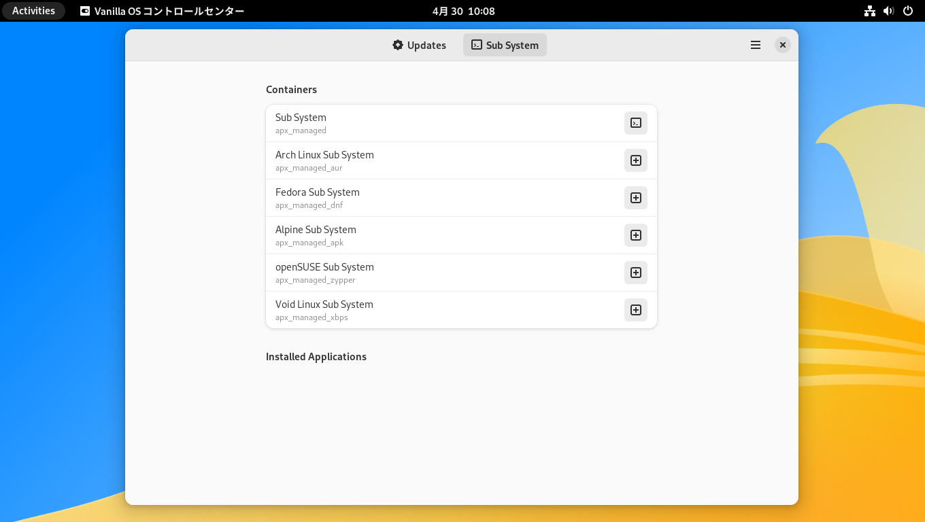Create the openSUSE Sub System container
This screenshot has width=925, height=522.
click(635, 273)
